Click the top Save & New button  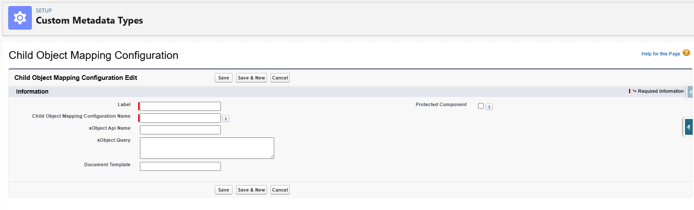pos(251,78)
